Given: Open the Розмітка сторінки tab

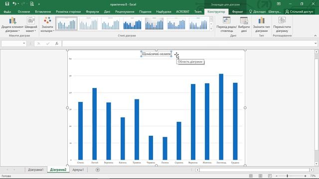Looking at the screenshot, I should (68, 12).
